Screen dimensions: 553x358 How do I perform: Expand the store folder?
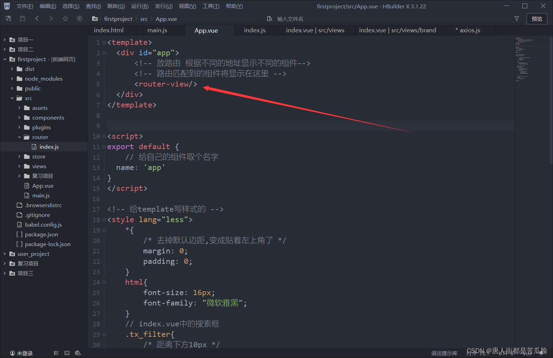[x=19, y=156]
